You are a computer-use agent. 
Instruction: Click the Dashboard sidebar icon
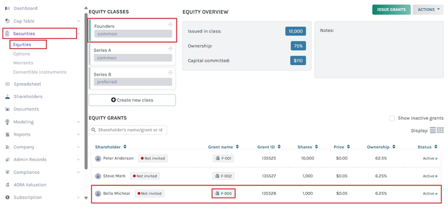click(x=8, y=9)
